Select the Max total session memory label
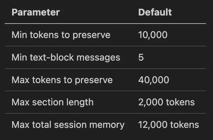Viewport: 213px width, 140px height. (68, 125)
